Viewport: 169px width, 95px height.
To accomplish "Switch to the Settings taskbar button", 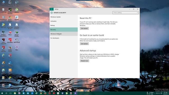I will (75, 93).
